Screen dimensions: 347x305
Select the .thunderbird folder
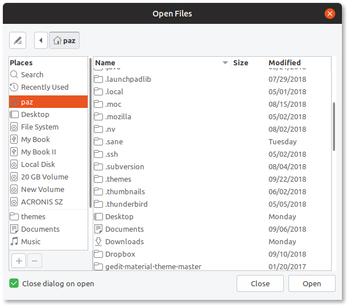pos(212,204)
